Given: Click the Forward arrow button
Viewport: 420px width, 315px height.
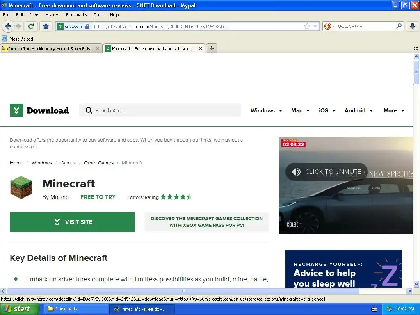Looking at the screenshot, I should pyautogui.click(x=18, y=26).
